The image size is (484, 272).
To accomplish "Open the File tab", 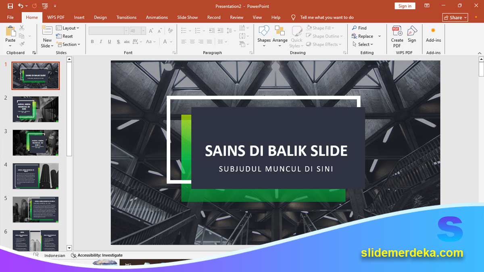I will click(x=10, y=17).
